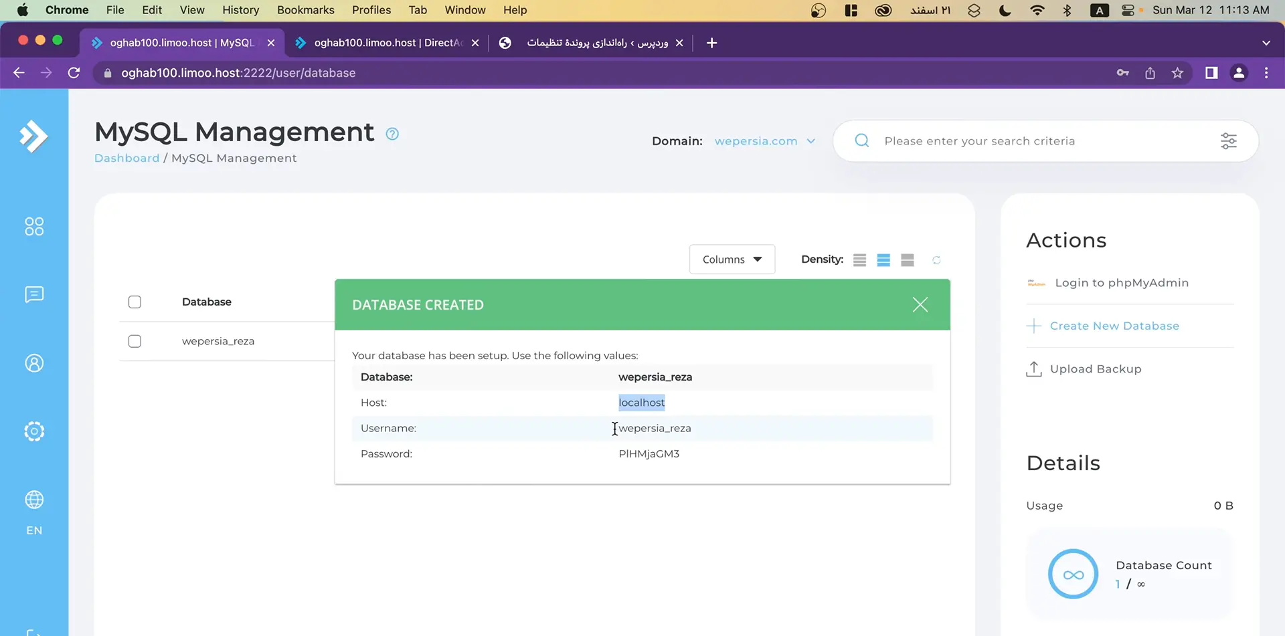Open the History menu
Screen dimensions: 1285x636
point(240,10)
